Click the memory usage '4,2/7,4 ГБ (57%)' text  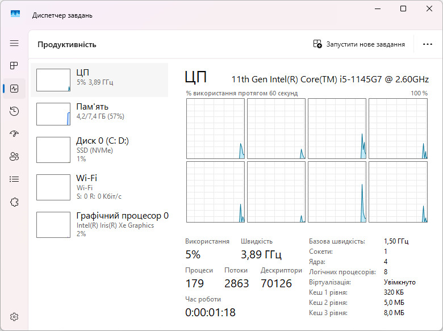click(101, 116)
